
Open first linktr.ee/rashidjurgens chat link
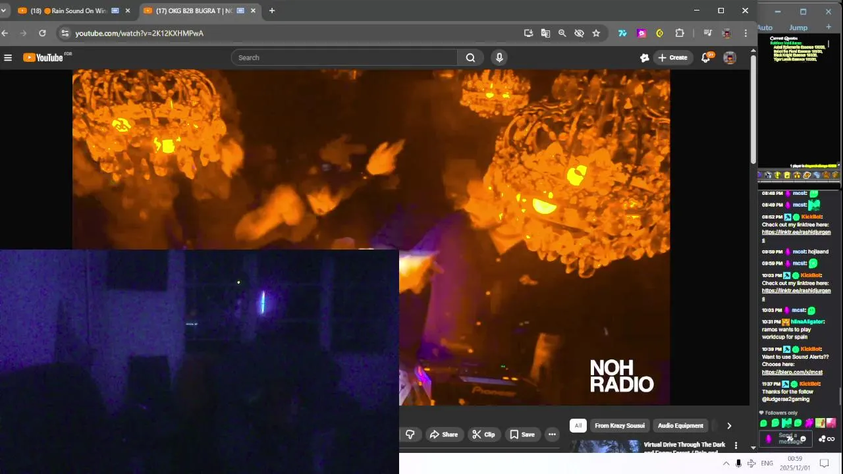click(796, 236)
